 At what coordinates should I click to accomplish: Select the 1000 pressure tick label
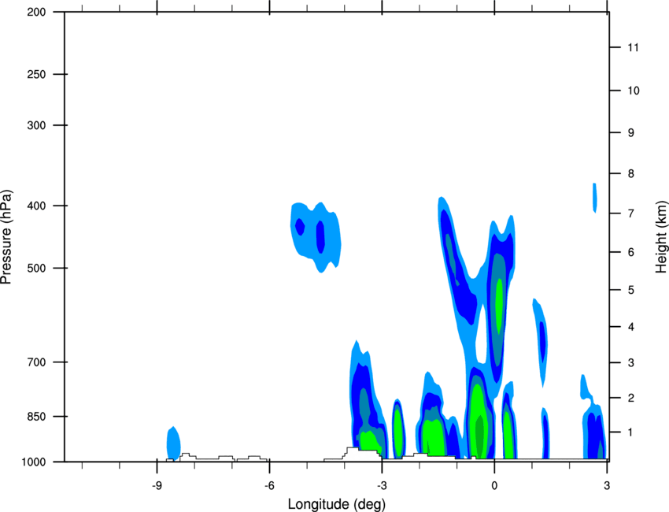[x=34, y=462]
